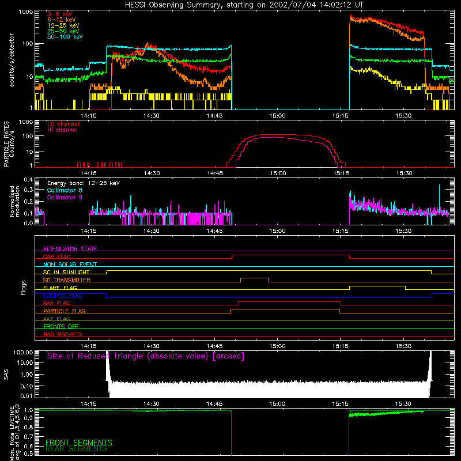Click the Size of Reduced Triangle label
461x461 pixels.
[x=146, y=356]
